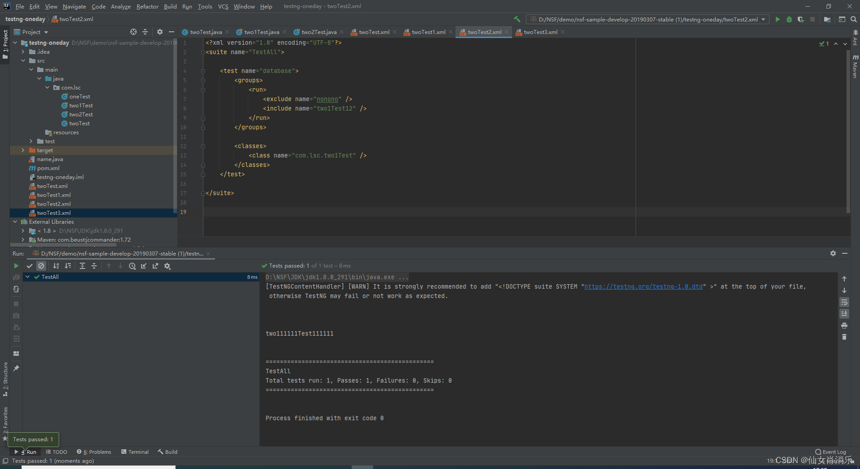
Task: Open the Refactor menu
Action: [147, 6]
